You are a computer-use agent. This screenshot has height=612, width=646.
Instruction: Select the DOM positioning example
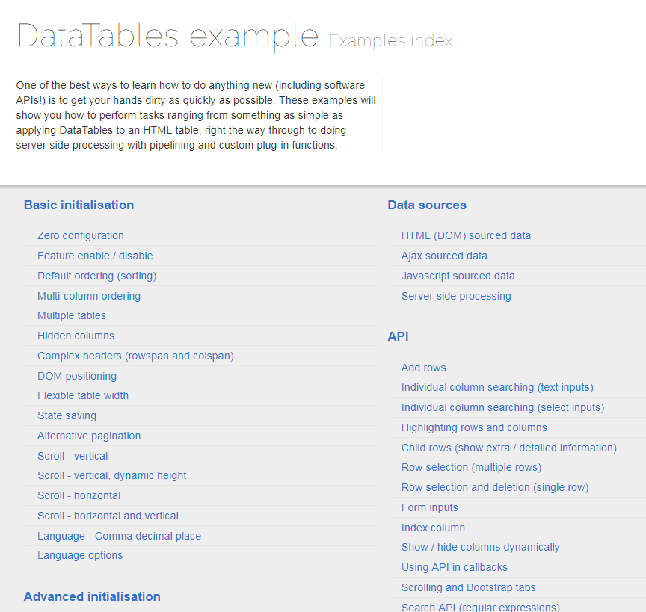pos(76,376)
